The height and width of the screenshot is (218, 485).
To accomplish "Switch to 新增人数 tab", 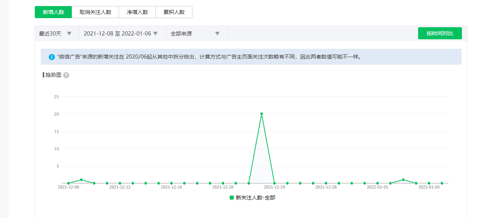I will tap(53, 12).
